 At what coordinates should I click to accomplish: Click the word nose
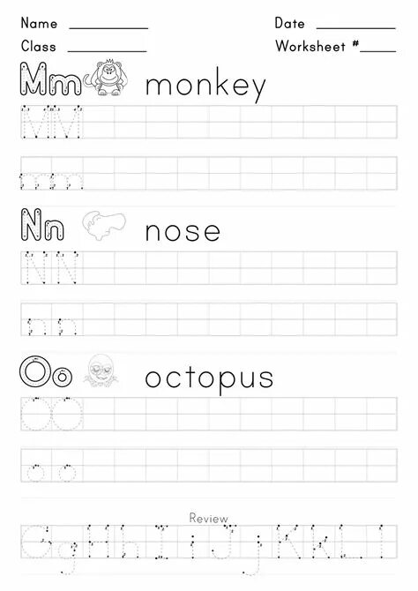[x=183, y=232]
